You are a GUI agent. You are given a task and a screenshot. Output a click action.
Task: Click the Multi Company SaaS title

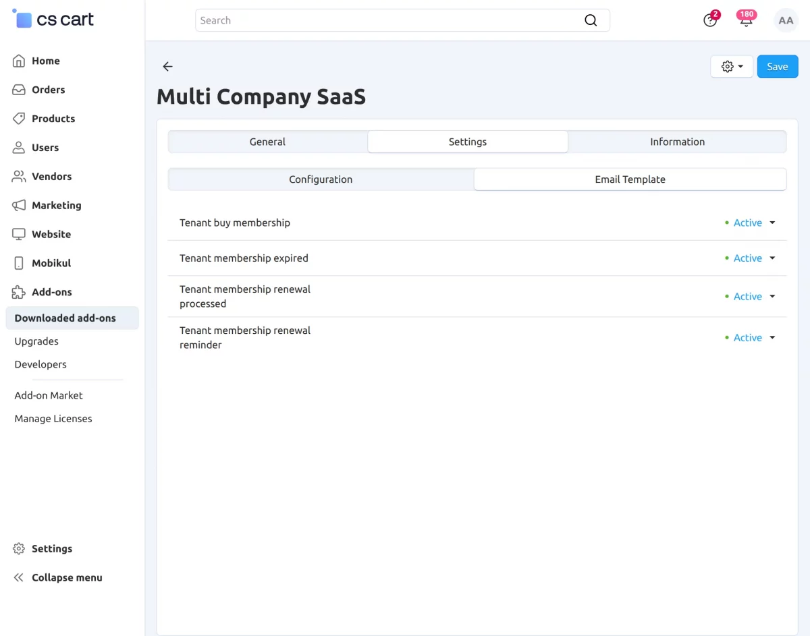point(261,97)
